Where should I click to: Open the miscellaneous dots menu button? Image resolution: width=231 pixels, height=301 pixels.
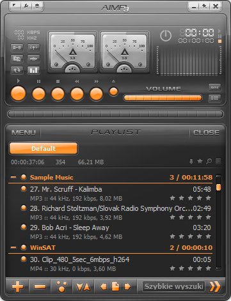61,286
